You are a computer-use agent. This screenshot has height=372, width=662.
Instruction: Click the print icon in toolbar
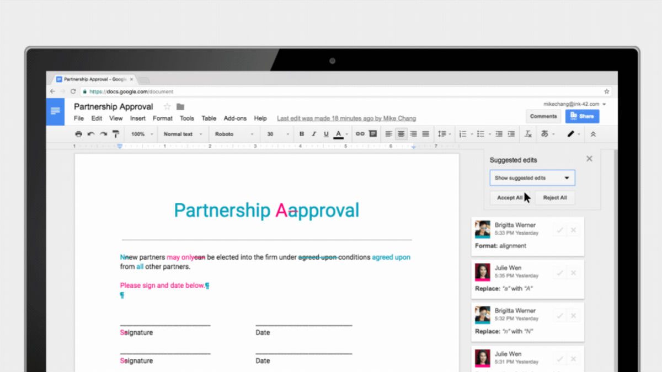(x=78, y=134)
